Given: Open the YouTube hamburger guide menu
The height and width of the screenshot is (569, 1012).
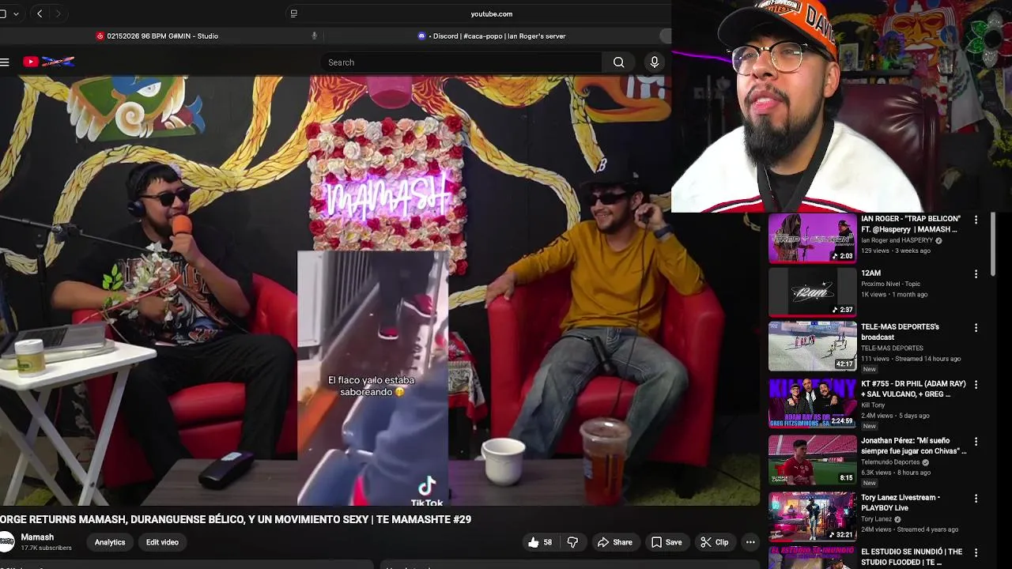Looking at the screenshot, I should coord(5,62).
